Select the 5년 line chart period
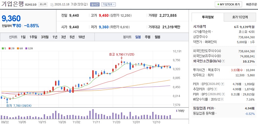The width and height of the screenshot is (258, 124). [x=72, y=37]
